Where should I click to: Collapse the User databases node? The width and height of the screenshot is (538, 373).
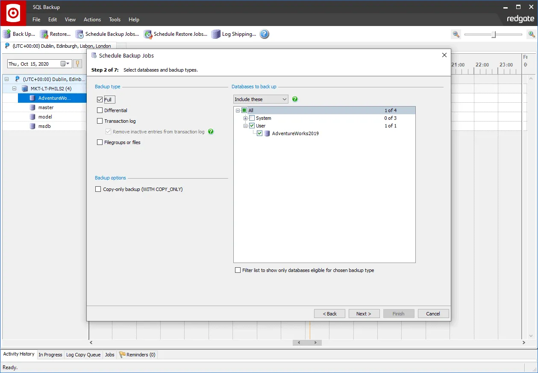245,125
